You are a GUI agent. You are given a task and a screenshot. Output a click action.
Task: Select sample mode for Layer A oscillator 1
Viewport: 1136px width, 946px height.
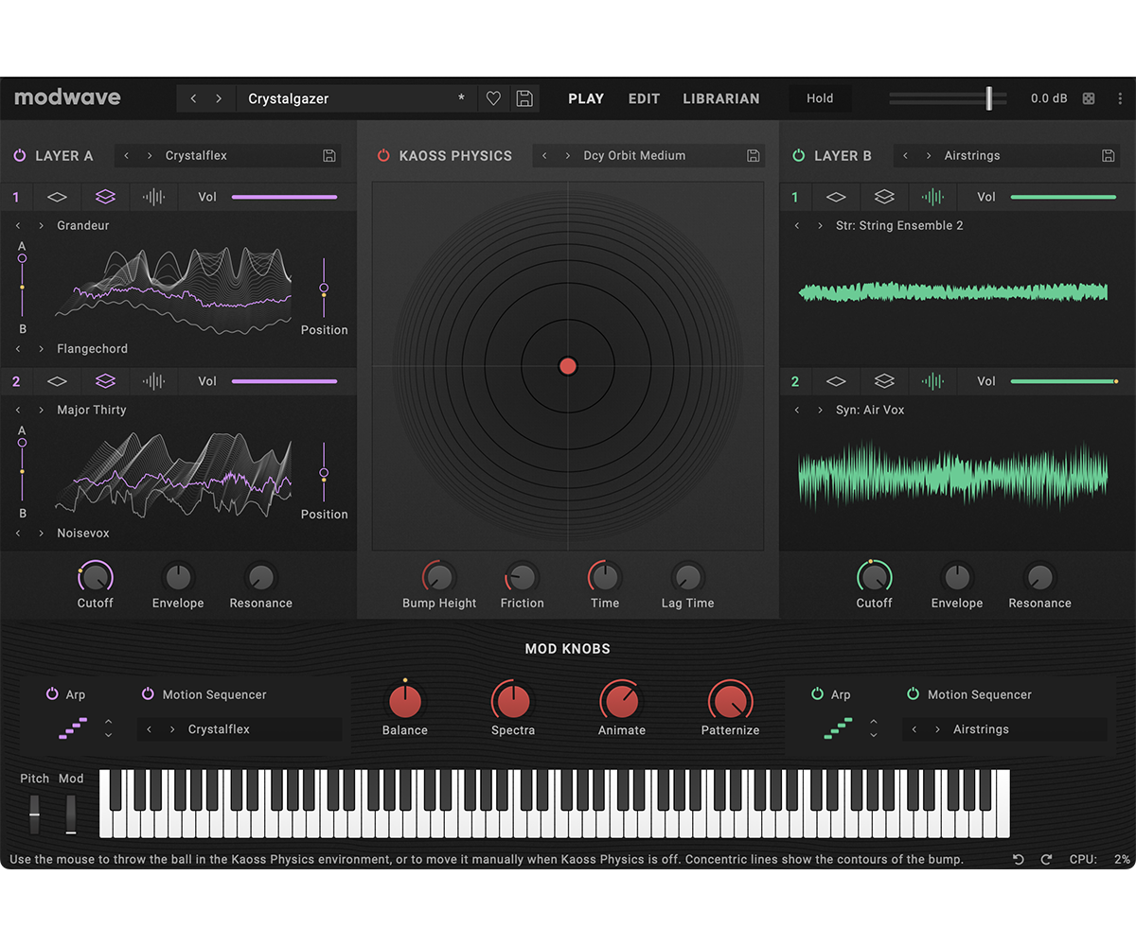pos(152,197)
